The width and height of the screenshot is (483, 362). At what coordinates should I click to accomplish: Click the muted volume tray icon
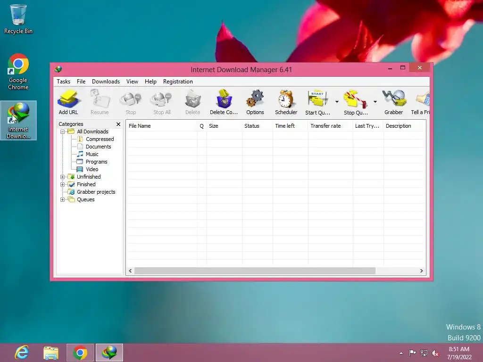click(435, 353)
